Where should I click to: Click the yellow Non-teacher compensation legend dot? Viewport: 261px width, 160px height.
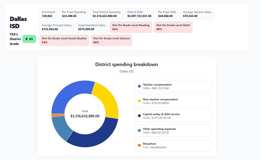coord(139,101)
